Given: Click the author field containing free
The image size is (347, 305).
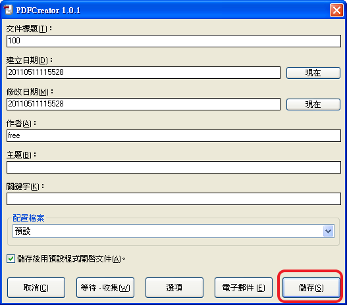Looking at the screenshot, I should (x=174, y=135).
